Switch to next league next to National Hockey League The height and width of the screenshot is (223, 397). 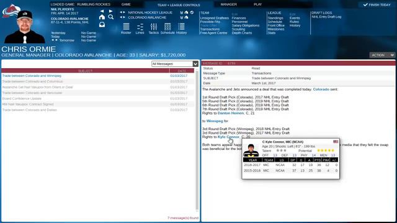point(124,12)
